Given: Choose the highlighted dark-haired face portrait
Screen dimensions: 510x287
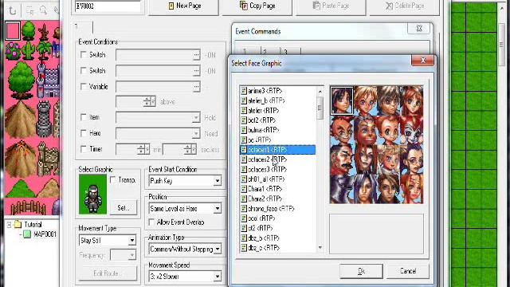Looking at the screenshot, I should [342, 100].
